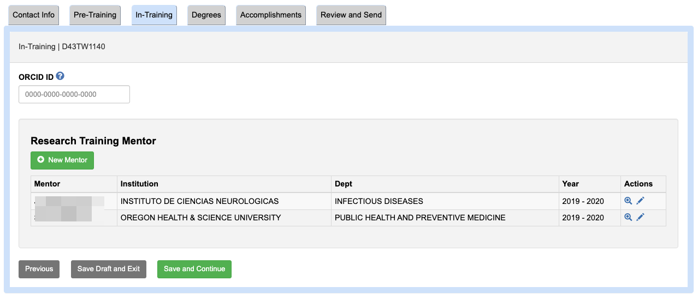698x298 pixels.
Task: Edit the Instituto de Ciencias Neurologicas mentor row
Action: pyautogui.click(x=641, y=201)
